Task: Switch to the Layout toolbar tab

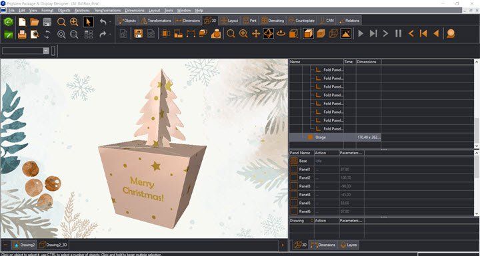Action: click(x=229, y=21)
